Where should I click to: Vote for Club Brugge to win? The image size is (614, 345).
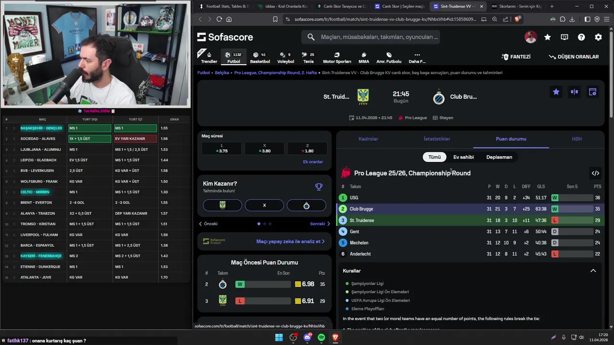coord(307,205)
